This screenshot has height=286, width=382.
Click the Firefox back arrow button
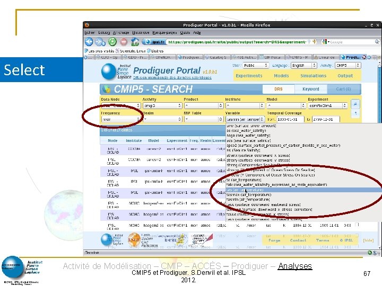[89, 42]
